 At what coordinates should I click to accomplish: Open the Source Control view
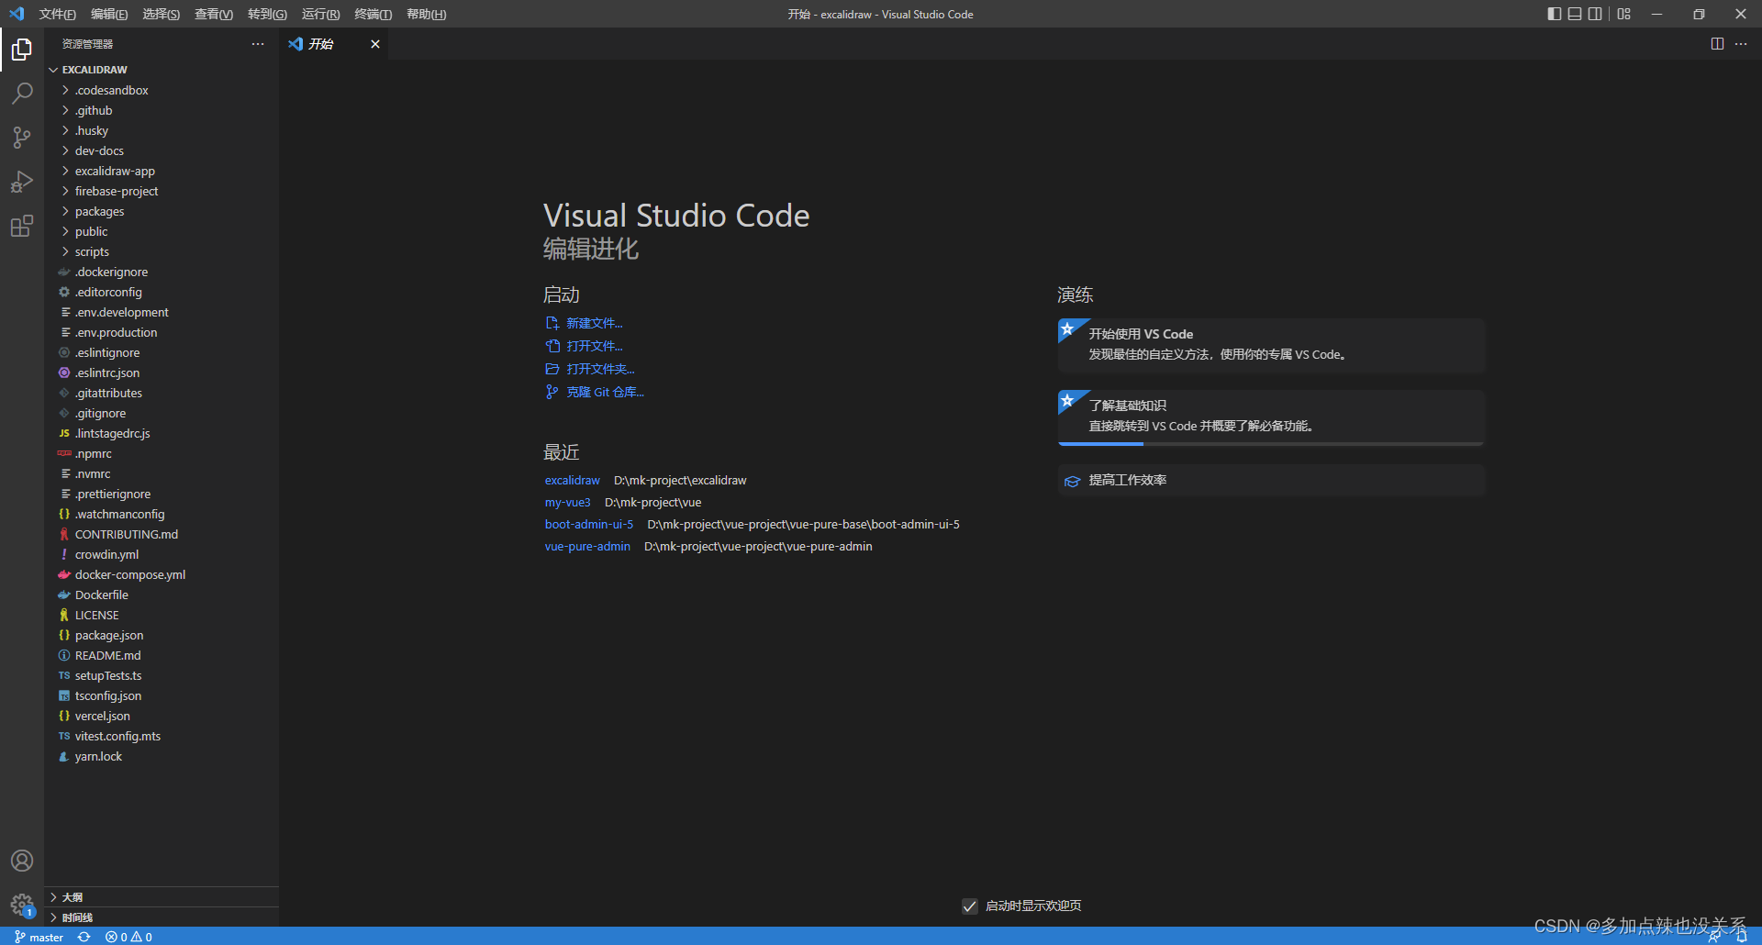tap(22, 138)
